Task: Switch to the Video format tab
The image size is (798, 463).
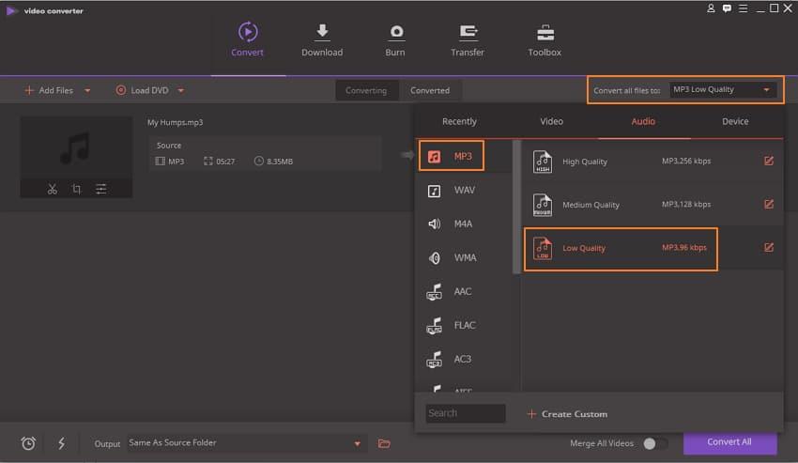Action: click(x=551, y=121)
